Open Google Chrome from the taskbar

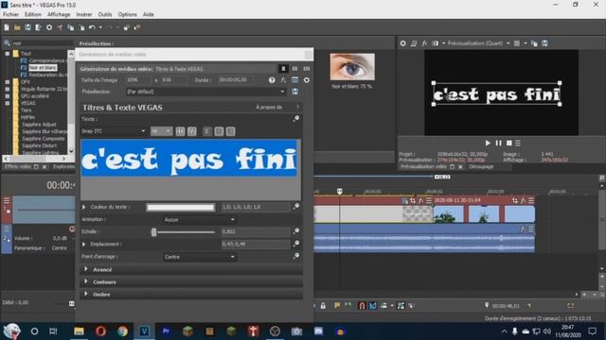coord(122,331)
